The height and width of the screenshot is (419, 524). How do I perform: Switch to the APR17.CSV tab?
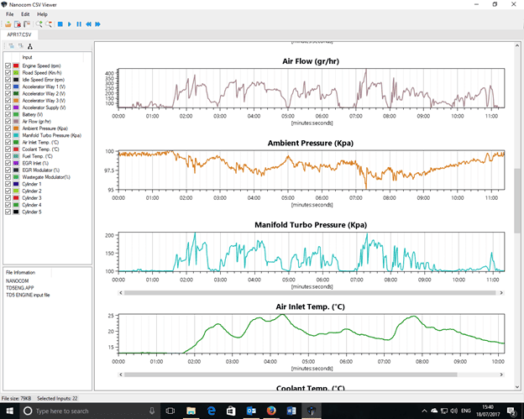pyautogui.click(x=19, y=34)
